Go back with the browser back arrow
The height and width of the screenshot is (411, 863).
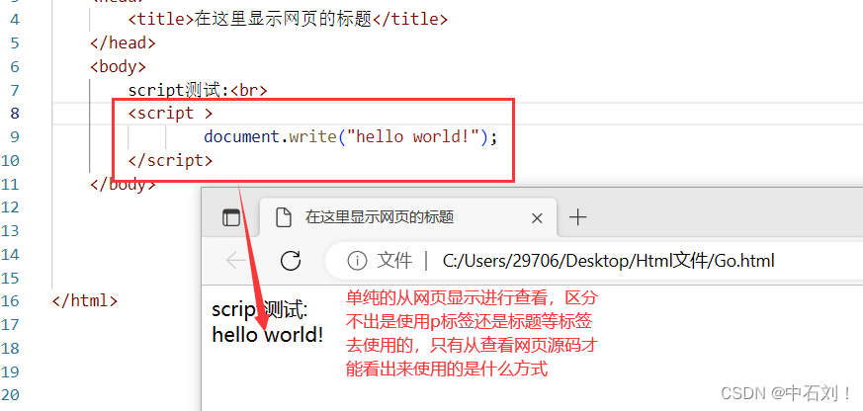click(236, 260)
